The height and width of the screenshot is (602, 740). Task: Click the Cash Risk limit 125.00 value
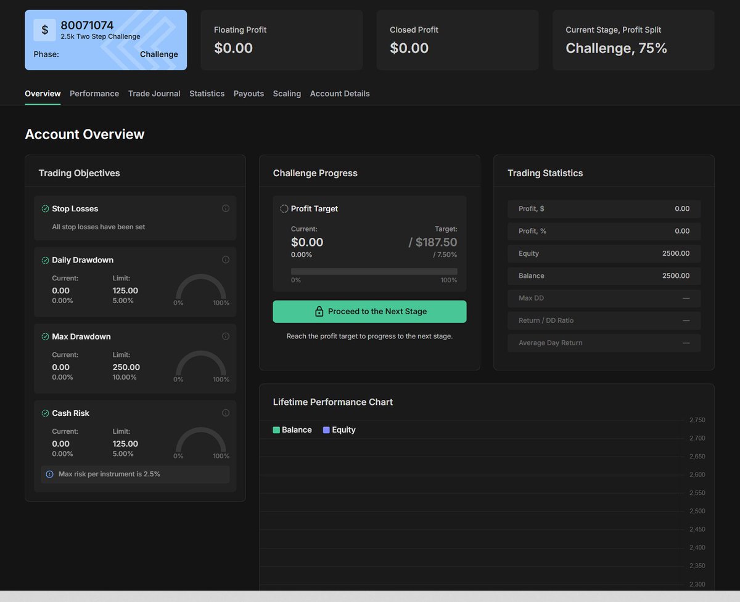tap(125, 444)
